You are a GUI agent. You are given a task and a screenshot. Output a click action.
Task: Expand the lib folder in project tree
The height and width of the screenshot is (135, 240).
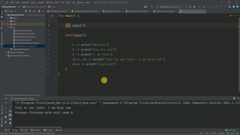click(x=8, y=21)
